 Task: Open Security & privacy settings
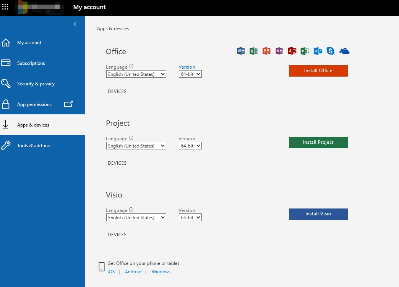36,83
